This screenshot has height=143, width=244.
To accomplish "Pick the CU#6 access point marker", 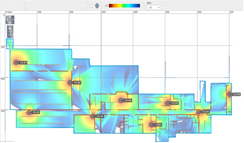I will coord(151,125).
